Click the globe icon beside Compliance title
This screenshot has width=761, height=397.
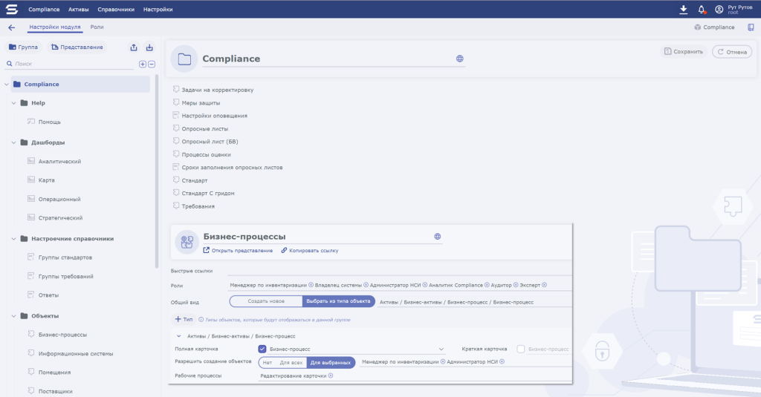(x=460, y=59)
